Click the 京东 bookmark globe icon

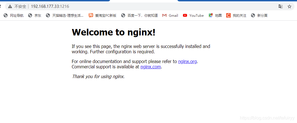[x=30, y=16]
